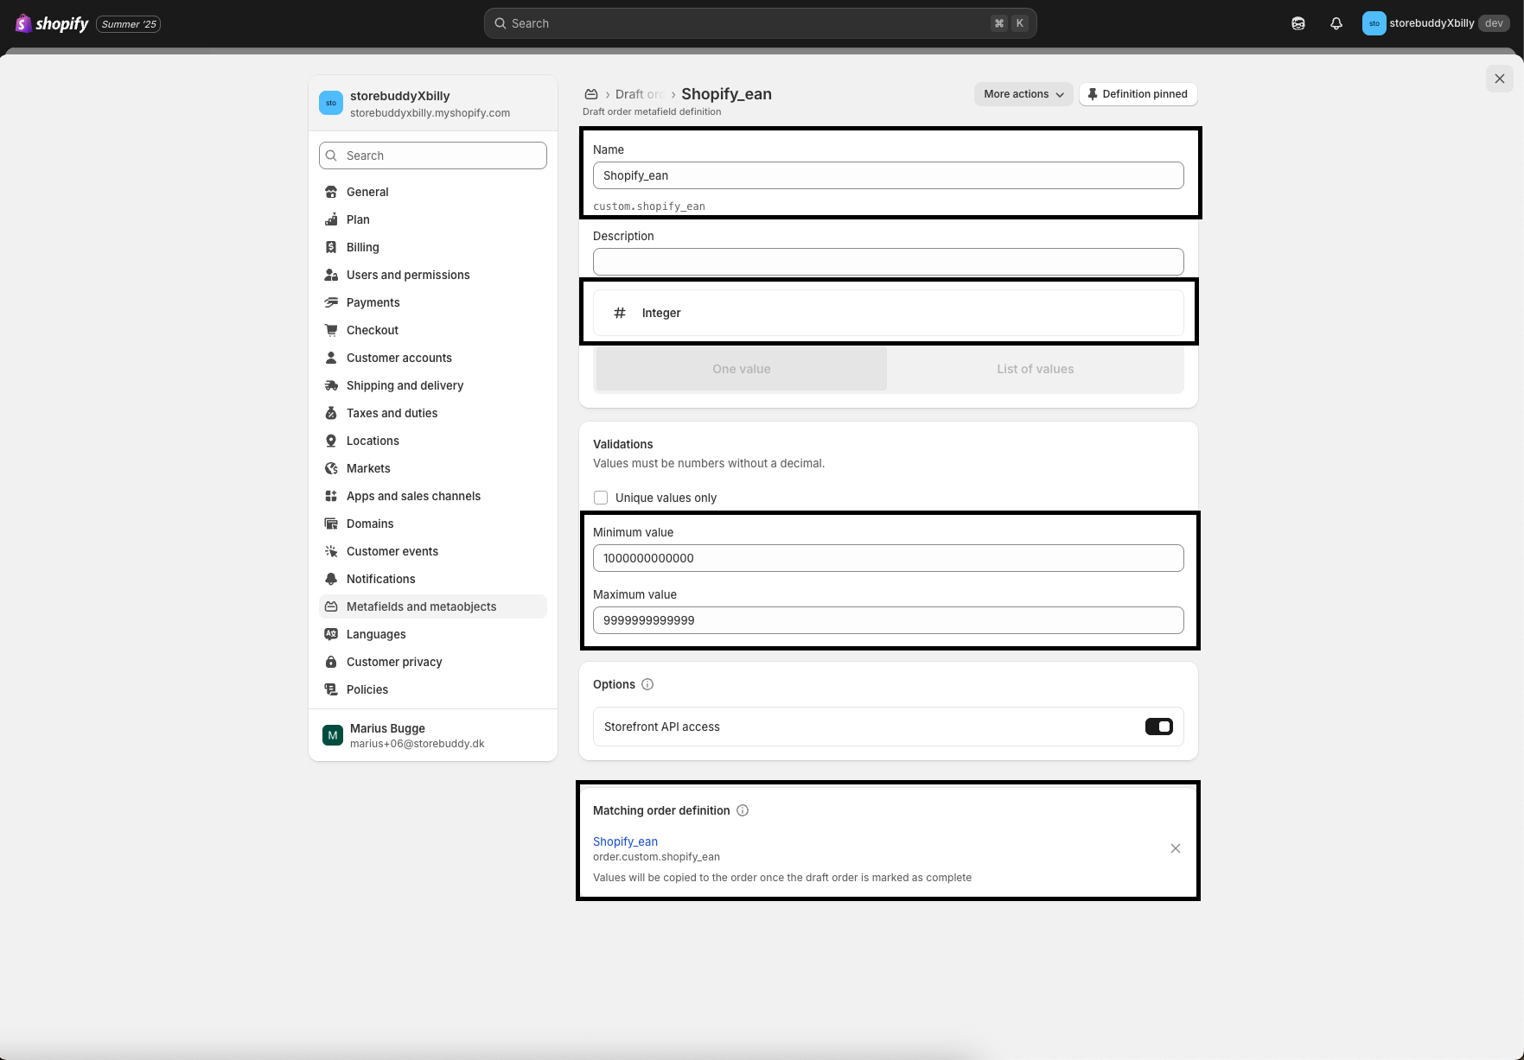Click the Draft orders breadcrumb link
1524x1060 pixels.
pyautogui.click(x=640, y=94)
